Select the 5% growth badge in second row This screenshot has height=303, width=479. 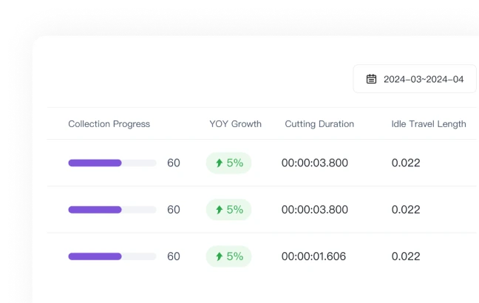pos(229,210)
